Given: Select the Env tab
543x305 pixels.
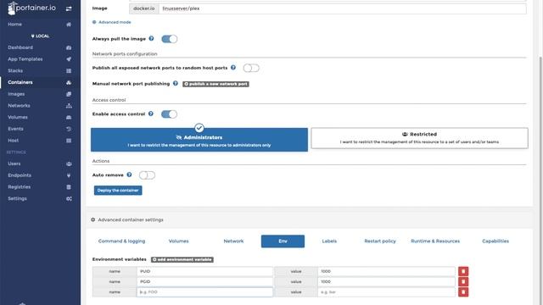Looking at the screenshot, I should point(283,241).
